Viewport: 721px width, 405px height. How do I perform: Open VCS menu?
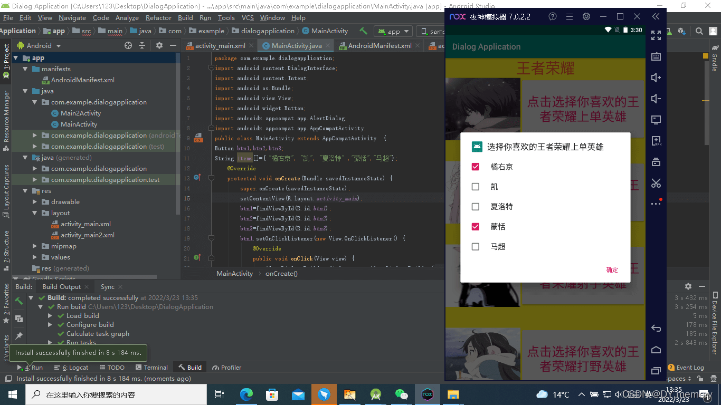(x=248, y=17)
